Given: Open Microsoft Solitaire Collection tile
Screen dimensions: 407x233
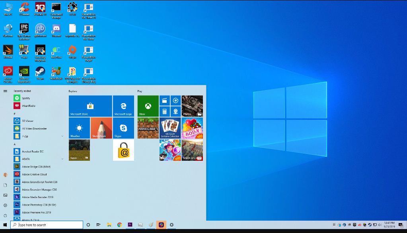Looking at the screenshot, I should 170,128.
